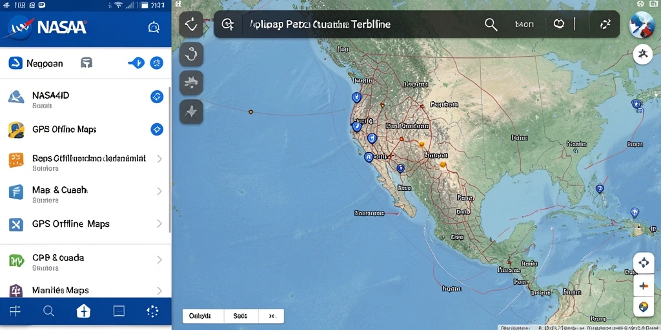Click the rightmost icon in search bar
Image resolution: width=661 pixels, height=330 pixels.
pos(605,24)
